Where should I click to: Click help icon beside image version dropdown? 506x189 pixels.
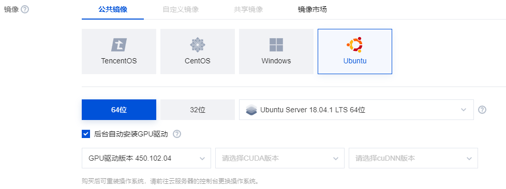point(482,110)
